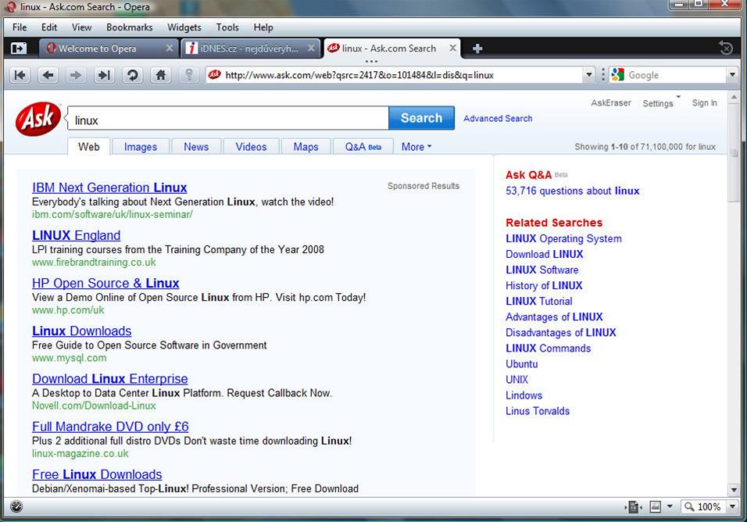The width and height of the screenshot is (747, 522).
Task: Toggle show images button in status bar
Action: tap(656, 506)
